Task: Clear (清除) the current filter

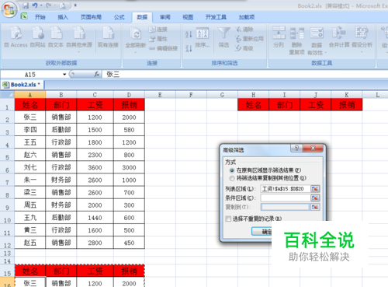Action: click(x=244, y=30)
